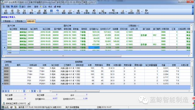This screenshot has height=110, width=195.
Task: Click first-record button in detail grid navigator
Action: coord(3,91)
